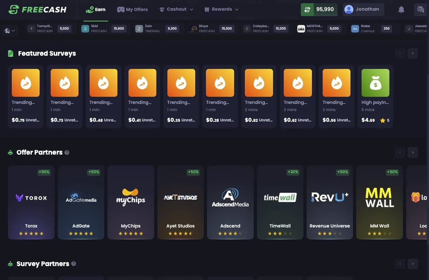429x280 pixels.
Task: Open the Torox offer partner card
Action: (x=31, y=202)
